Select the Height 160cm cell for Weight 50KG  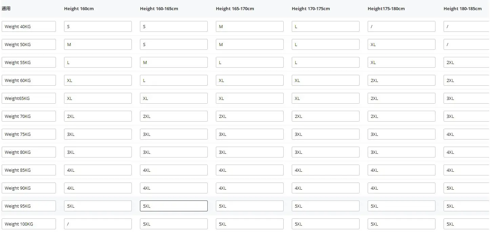point(98,44)
